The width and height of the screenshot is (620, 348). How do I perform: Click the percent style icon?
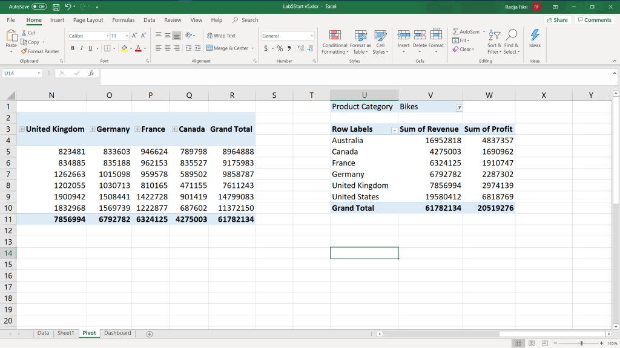pos(280,48)
